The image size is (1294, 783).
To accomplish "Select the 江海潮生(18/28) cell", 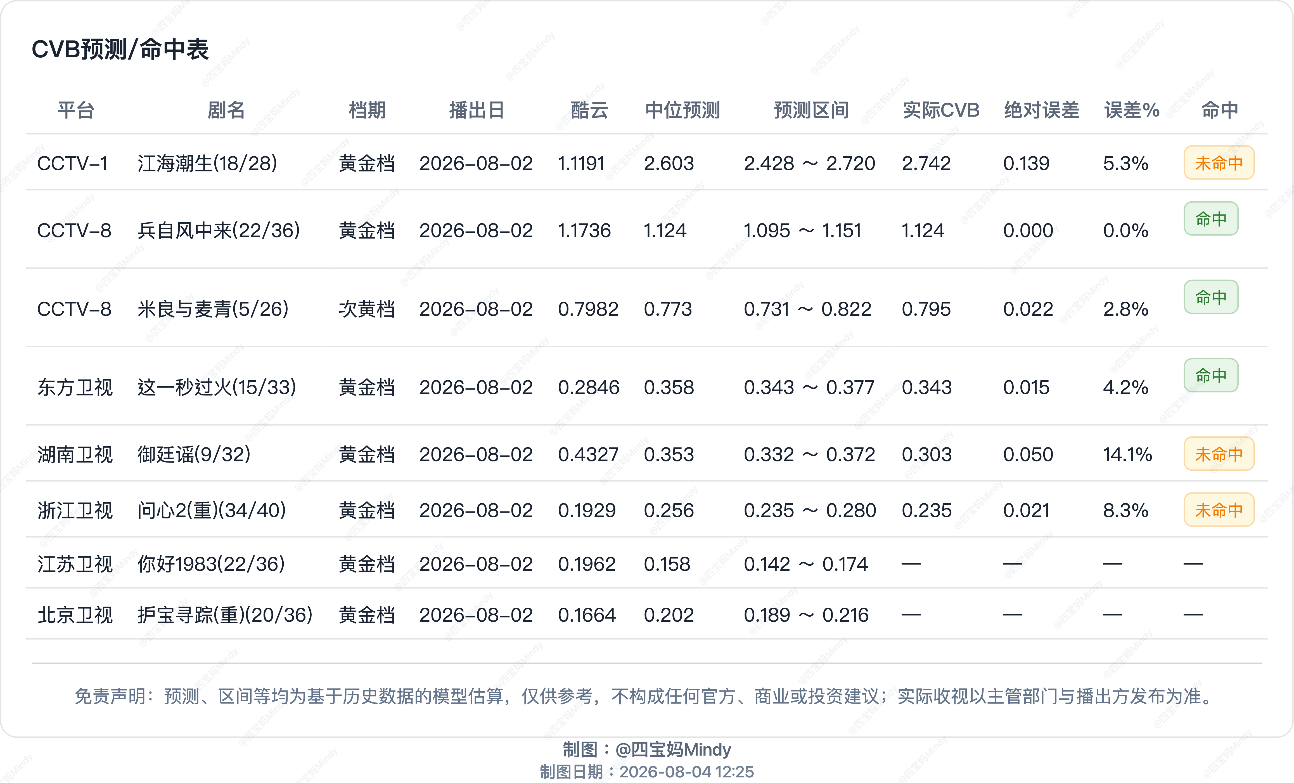I will pyautogui.click(x=207, y=163).
